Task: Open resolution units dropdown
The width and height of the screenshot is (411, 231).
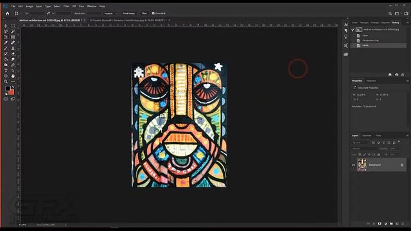Action: point(110,13)
